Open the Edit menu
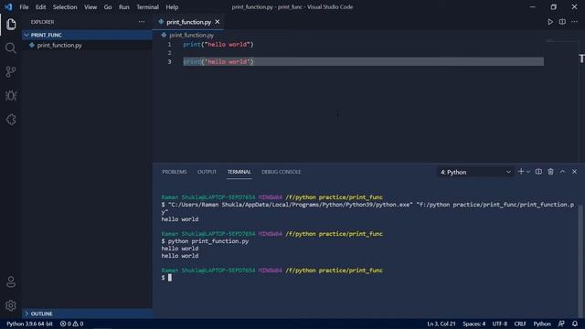 click(40, 6)
